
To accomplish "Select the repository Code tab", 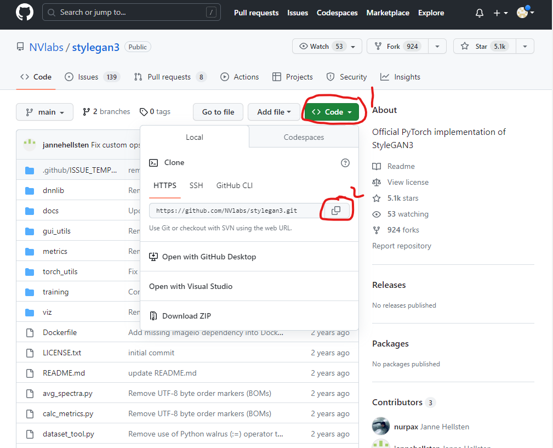I will pyautogui.click(x=36, y=77).
